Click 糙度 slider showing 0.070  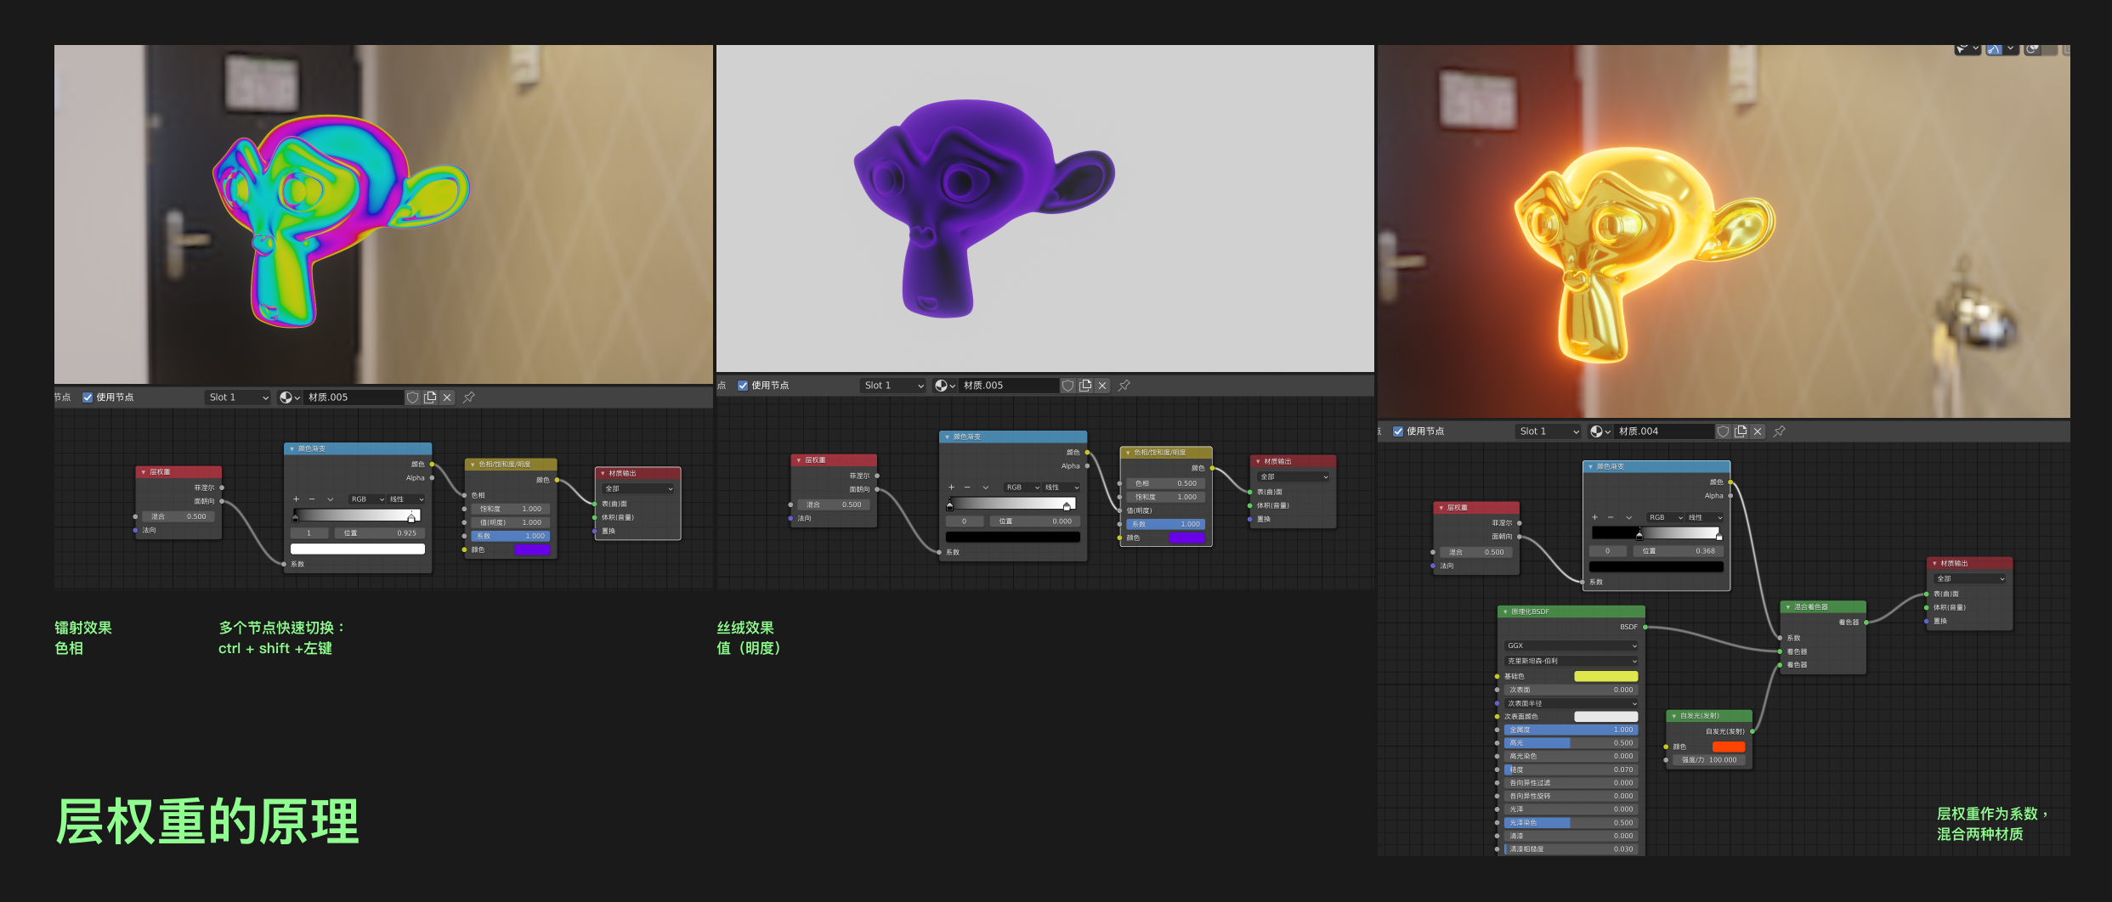pos(1571,770)
